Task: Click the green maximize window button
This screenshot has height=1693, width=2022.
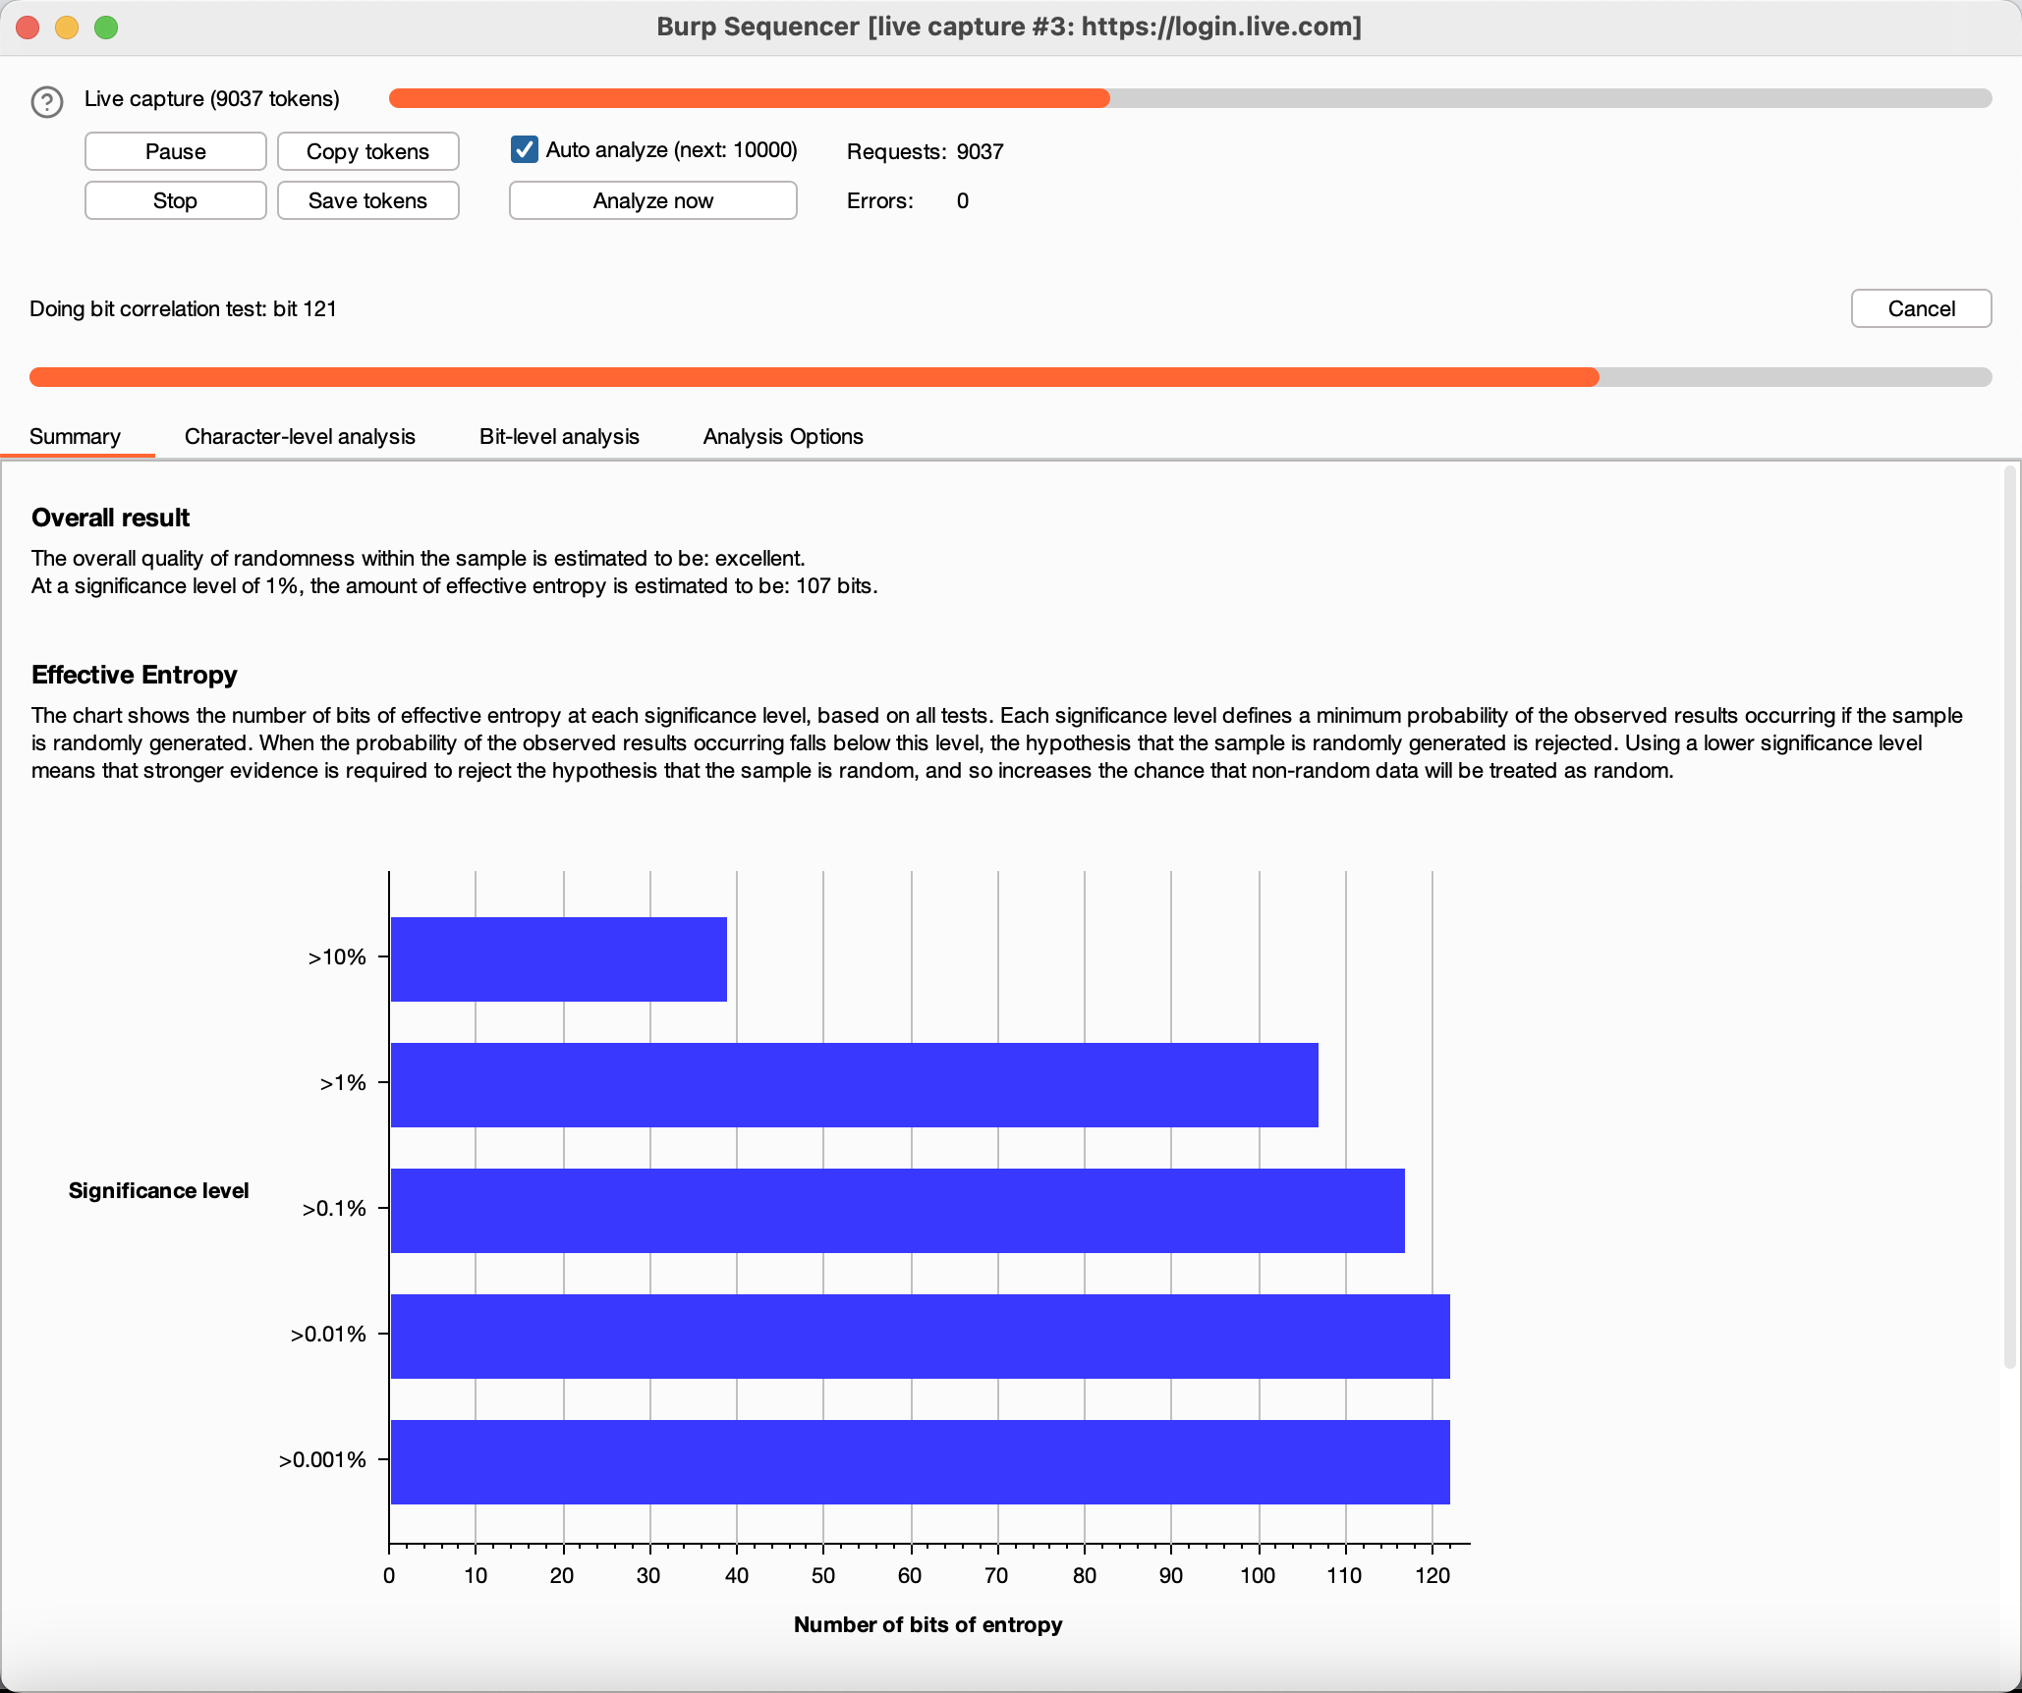Action: [x=106, y=27]
